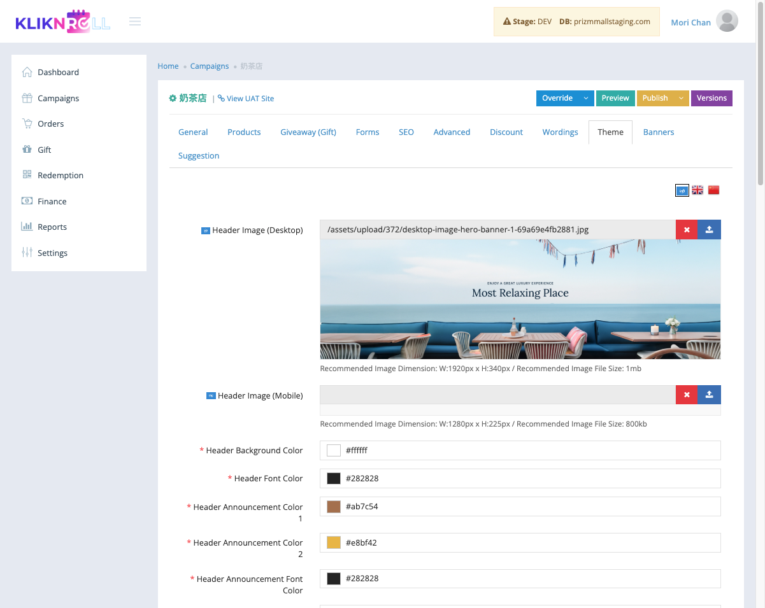Click the page vertical scrollbar
The width and height of the screenshot is (765, 608).
(x=761, y=92)
